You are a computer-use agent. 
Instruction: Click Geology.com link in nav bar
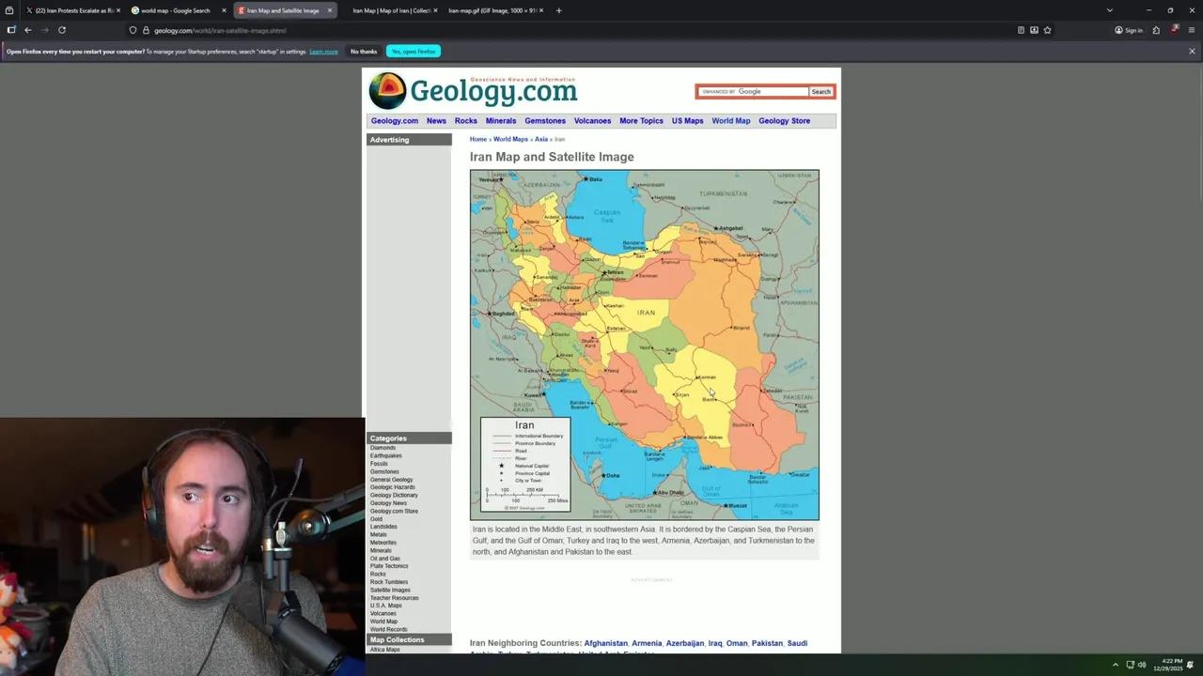[395, 120]
